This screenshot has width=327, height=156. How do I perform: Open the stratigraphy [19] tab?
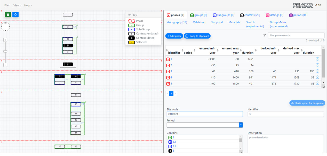click(x=177, y=22)
